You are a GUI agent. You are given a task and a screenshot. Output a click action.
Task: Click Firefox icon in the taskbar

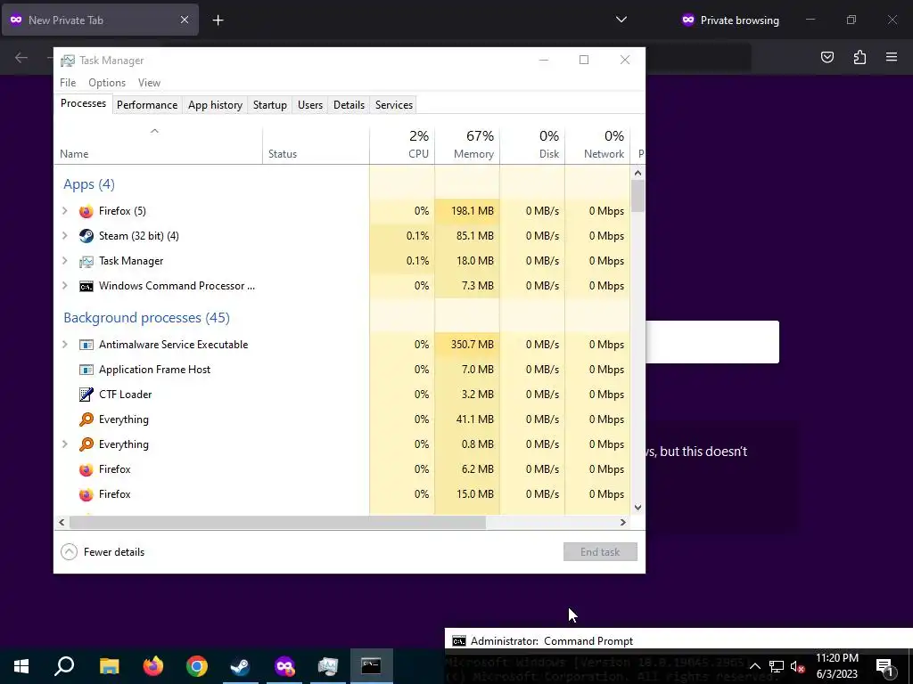click(153, 666)
